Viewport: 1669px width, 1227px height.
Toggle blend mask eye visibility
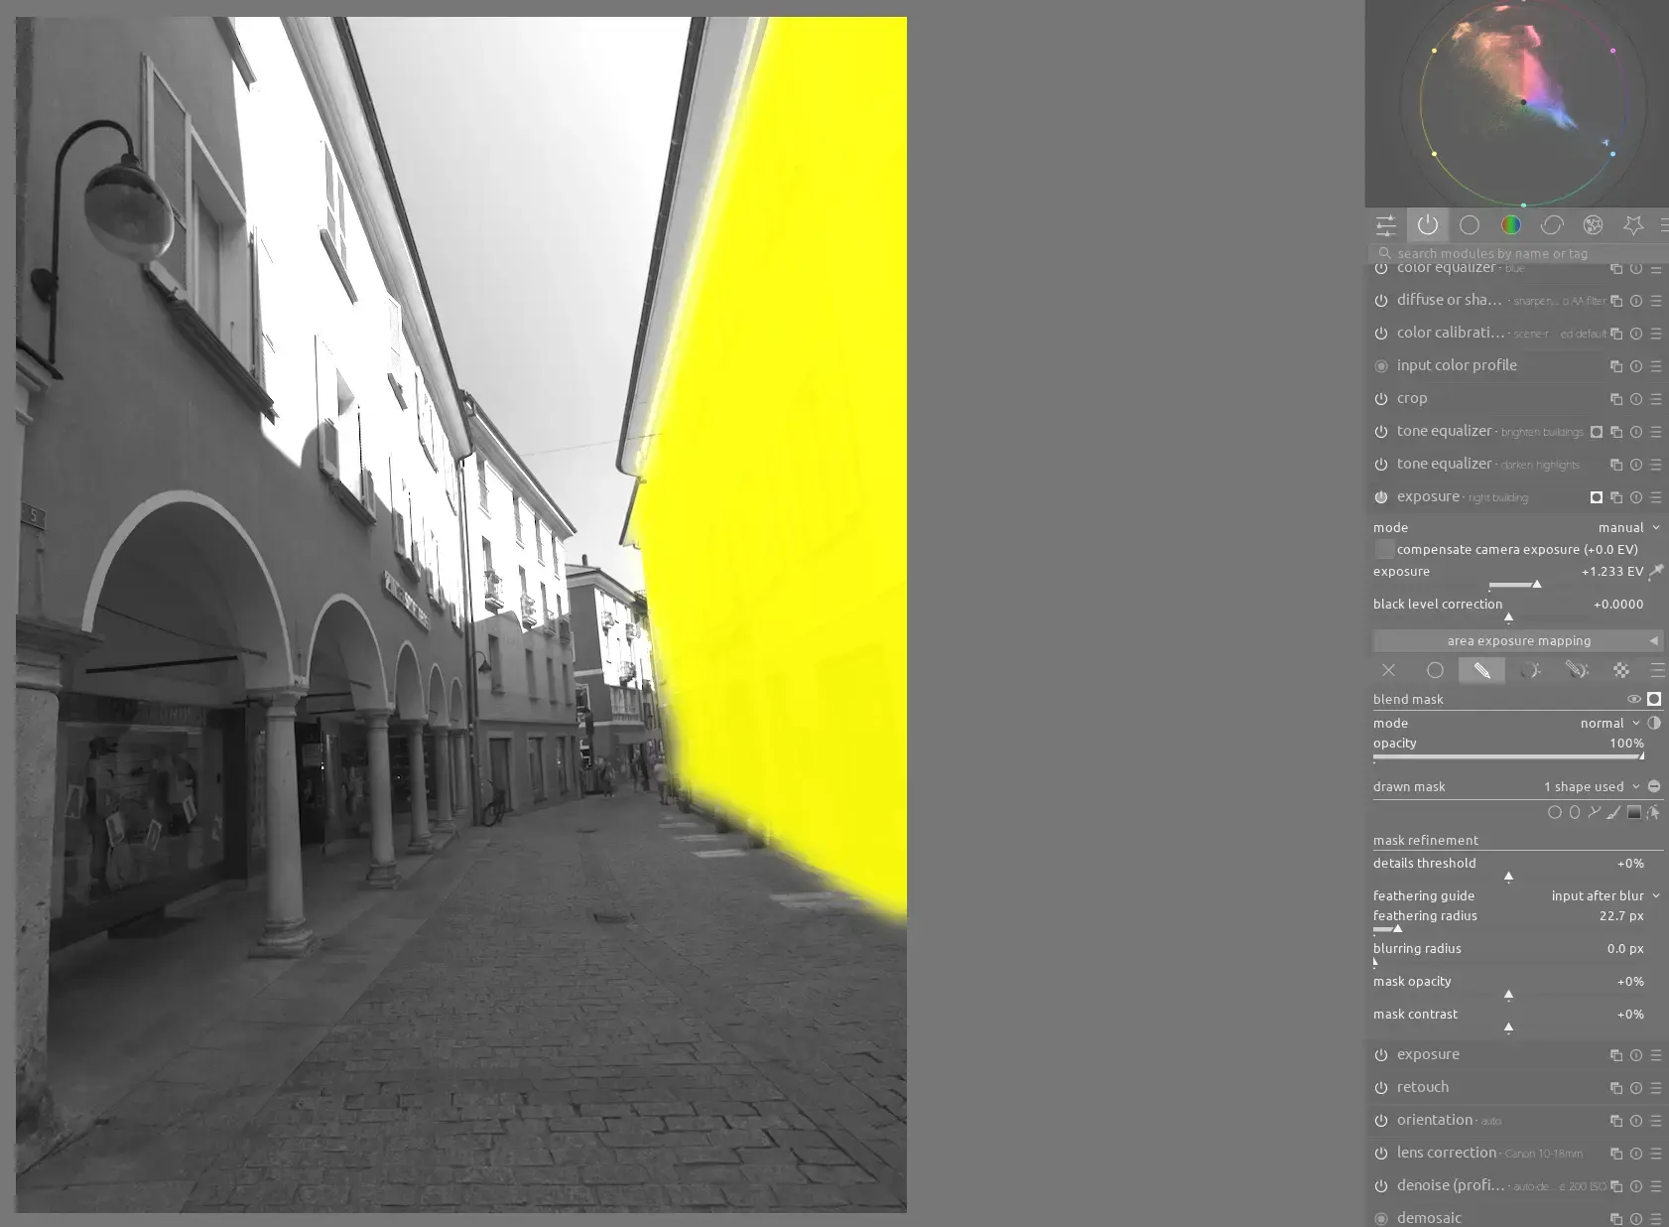click(x=1633, y=699)
